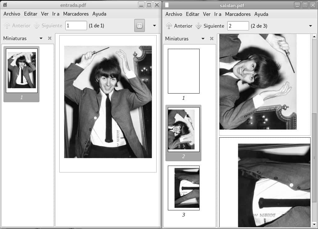Open Ir a menu in salidan.pdf window
Image resolution: width=318 pixels, height=229 pixels.
(218, 14)
